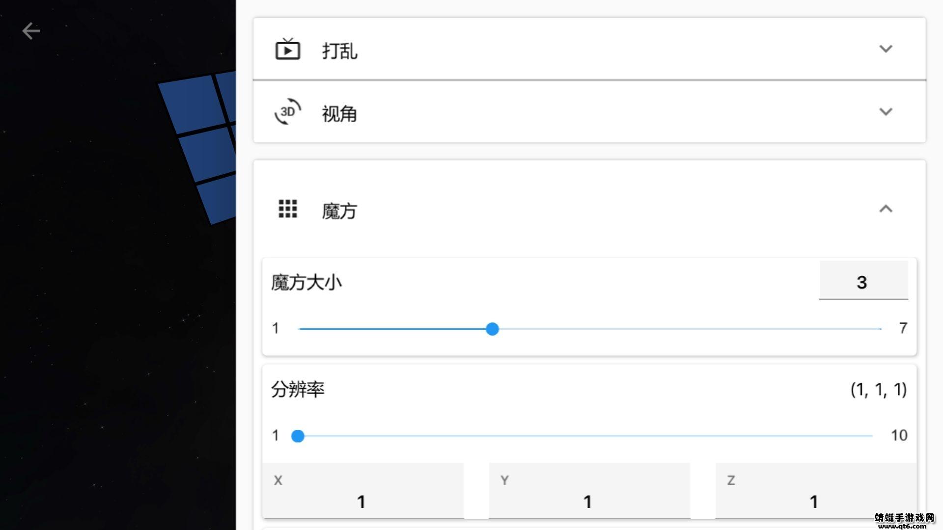Screen dimensions: 943x530
Task: Expand the 视角 section chevron
Action: pyautogui.click(x=886, y=112)
